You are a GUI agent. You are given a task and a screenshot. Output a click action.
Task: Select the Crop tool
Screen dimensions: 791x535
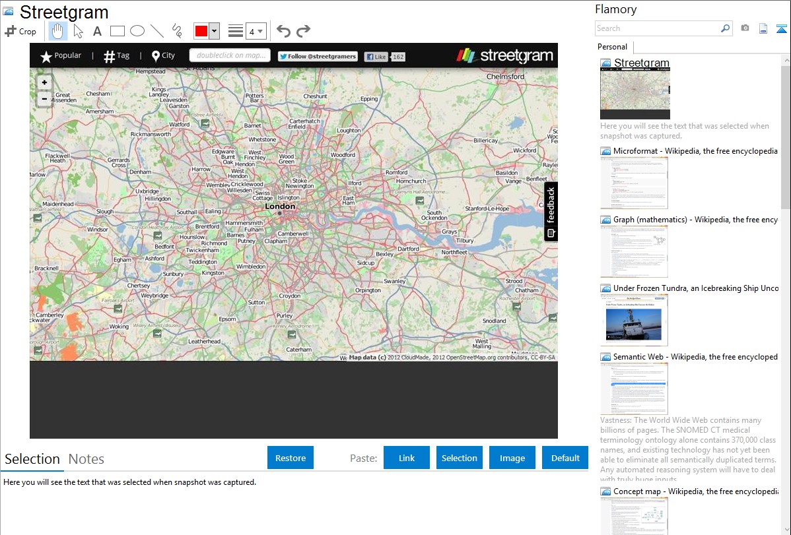point(20,31)
